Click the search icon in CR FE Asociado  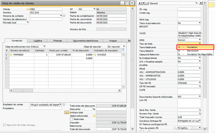[200, 86]
